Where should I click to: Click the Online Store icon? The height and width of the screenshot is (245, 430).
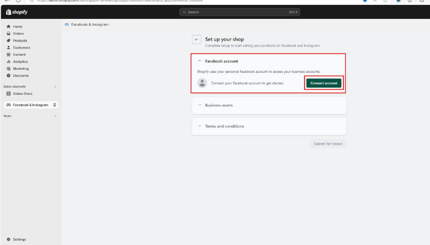click(9, 94)
